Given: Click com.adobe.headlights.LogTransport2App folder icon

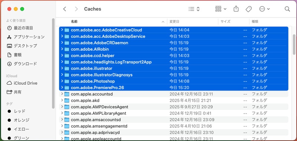Looking at the screenshot, I should pyautogui.click(x=67, y=62).
